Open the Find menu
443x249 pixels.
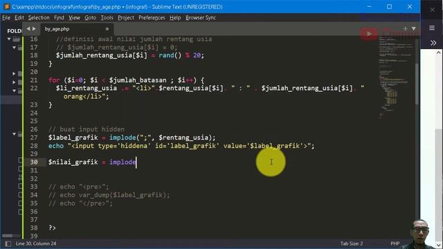[x=59, y=17]
